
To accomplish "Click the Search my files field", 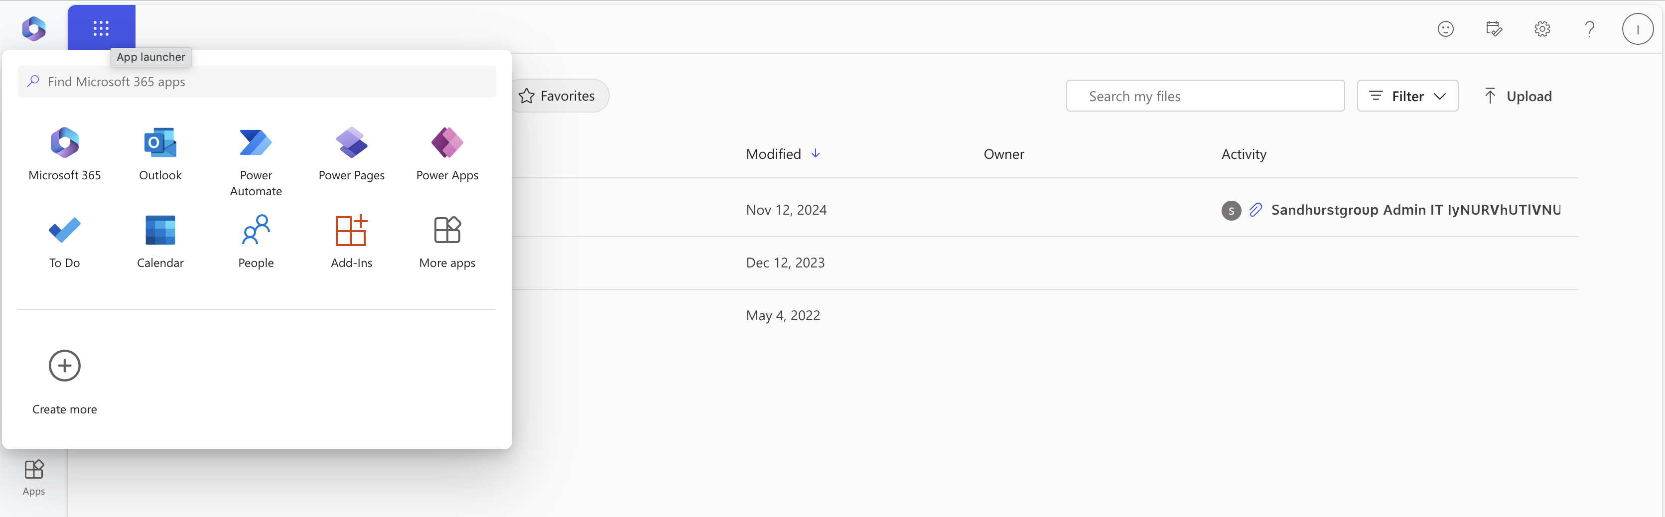I will pos(1205,96).
